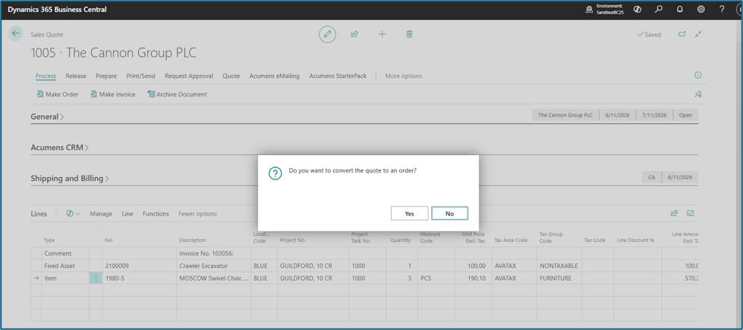The width and height of the screenshot is (743, 330).
Task: Create new record with plus icon
Action: [x=382, y=35]
